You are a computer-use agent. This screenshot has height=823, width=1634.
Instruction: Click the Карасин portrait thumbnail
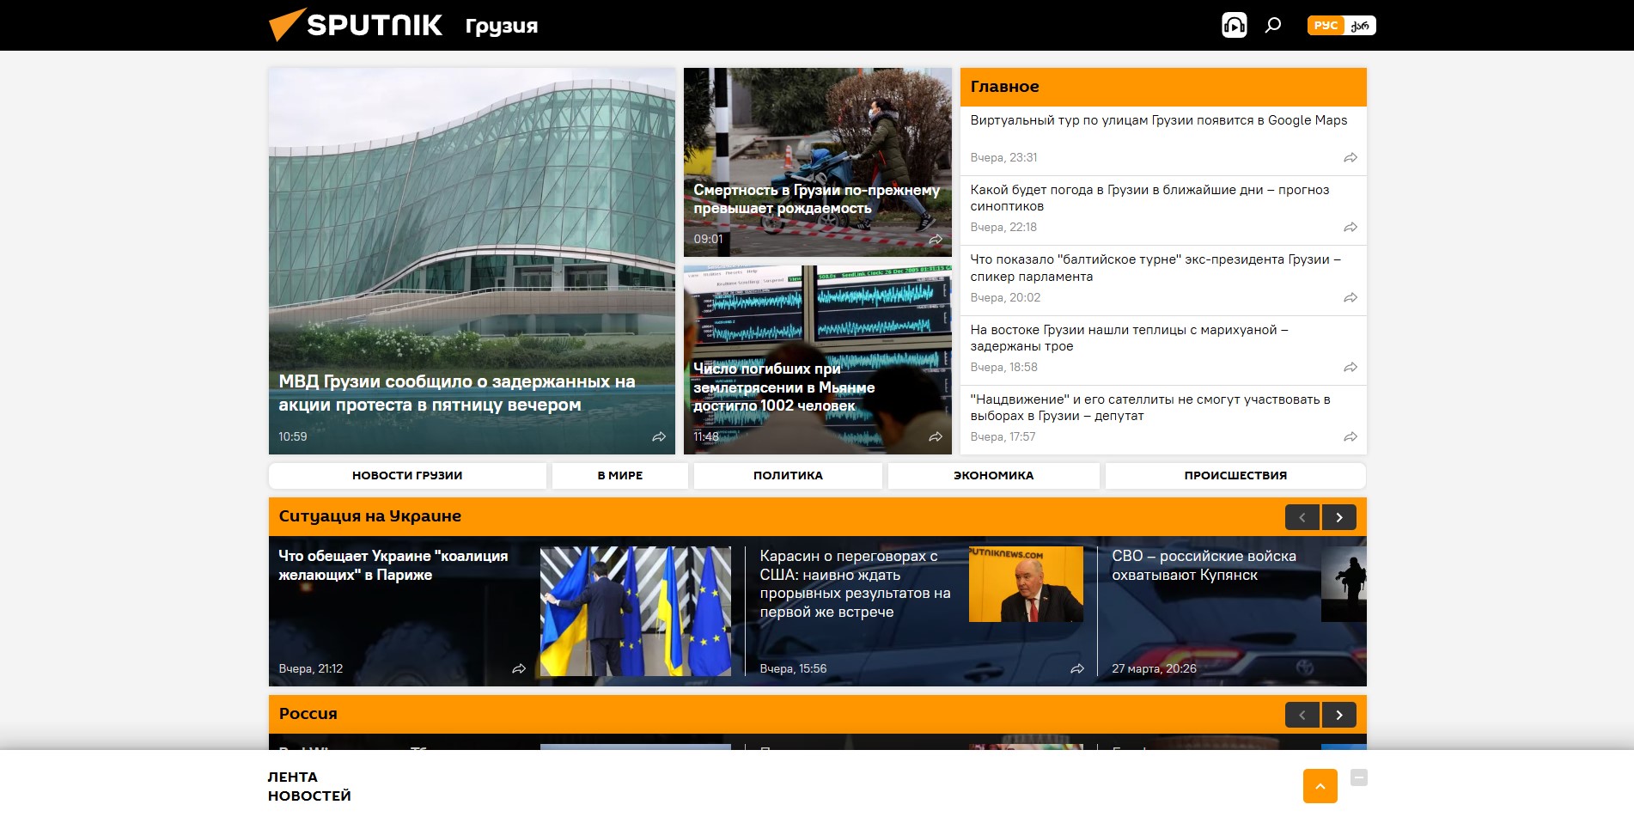[1026, 584]
